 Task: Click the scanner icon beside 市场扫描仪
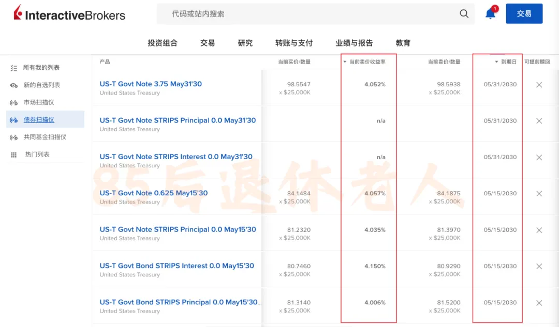(13, 103)
